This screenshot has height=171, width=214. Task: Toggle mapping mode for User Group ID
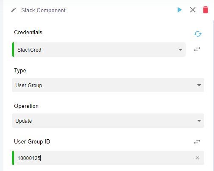point(197,142)
